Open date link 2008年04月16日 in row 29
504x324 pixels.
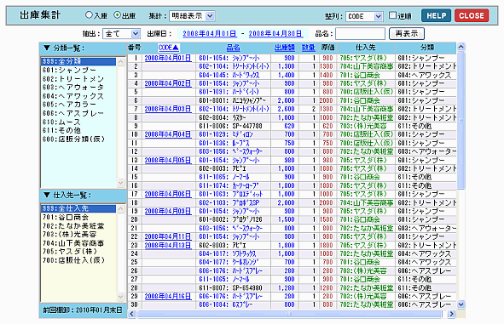(x=168, y=297)
